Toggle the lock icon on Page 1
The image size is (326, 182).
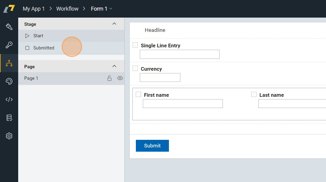109,78
